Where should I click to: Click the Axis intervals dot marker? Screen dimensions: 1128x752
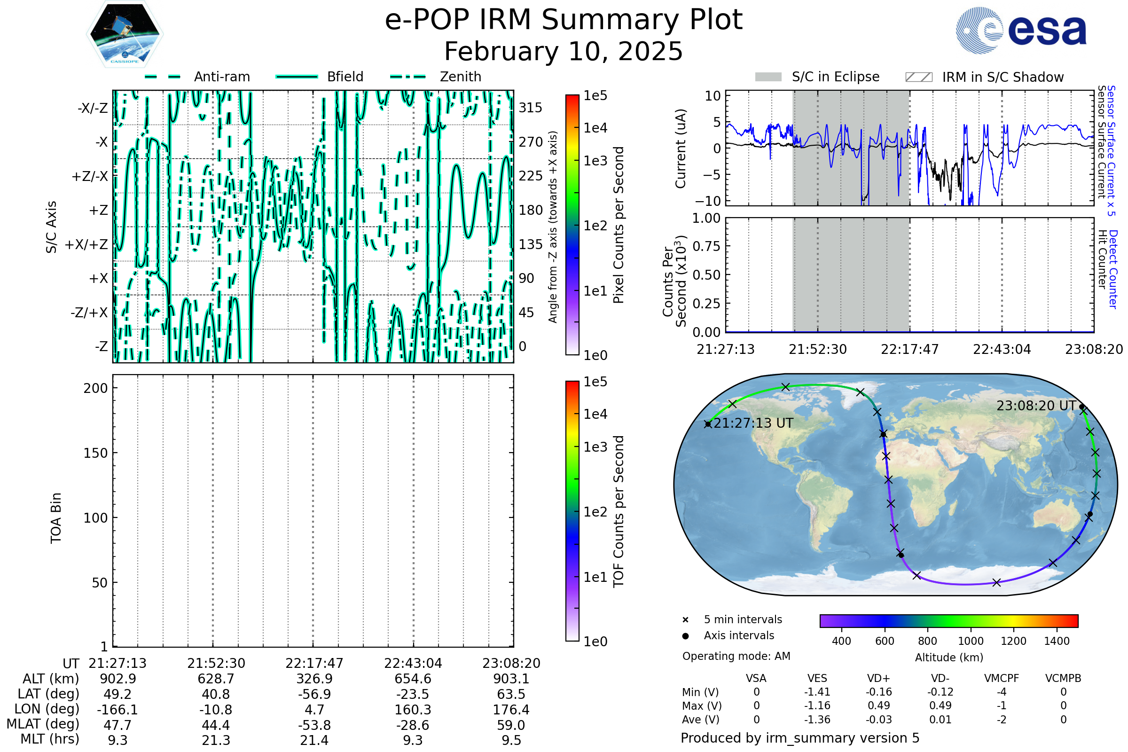[x=685, y=636]
